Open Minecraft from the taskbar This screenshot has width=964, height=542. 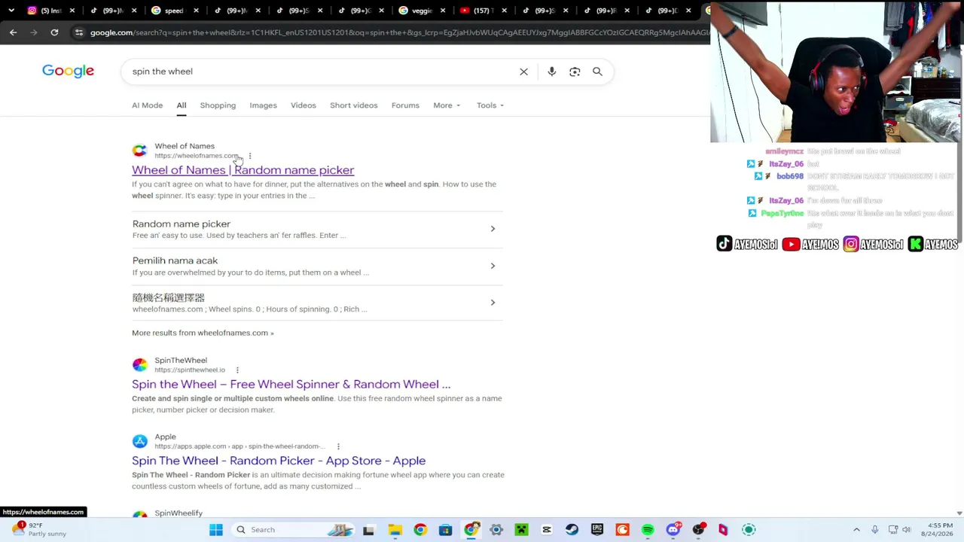pyautogui.click(x=521, y=530)
